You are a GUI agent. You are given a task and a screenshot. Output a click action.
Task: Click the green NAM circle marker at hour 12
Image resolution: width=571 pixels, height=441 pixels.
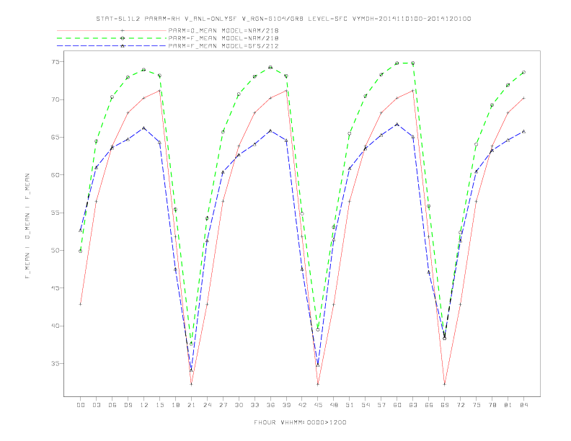coord(144,69)
